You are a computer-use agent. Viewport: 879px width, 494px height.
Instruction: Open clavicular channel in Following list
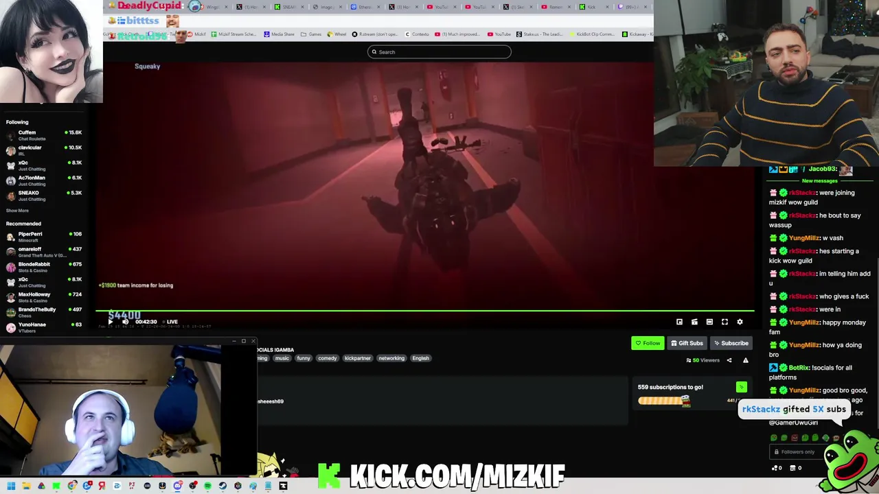[44, 150]
